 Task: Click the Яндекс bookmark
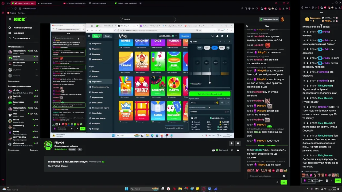click(x=16, y=13)
